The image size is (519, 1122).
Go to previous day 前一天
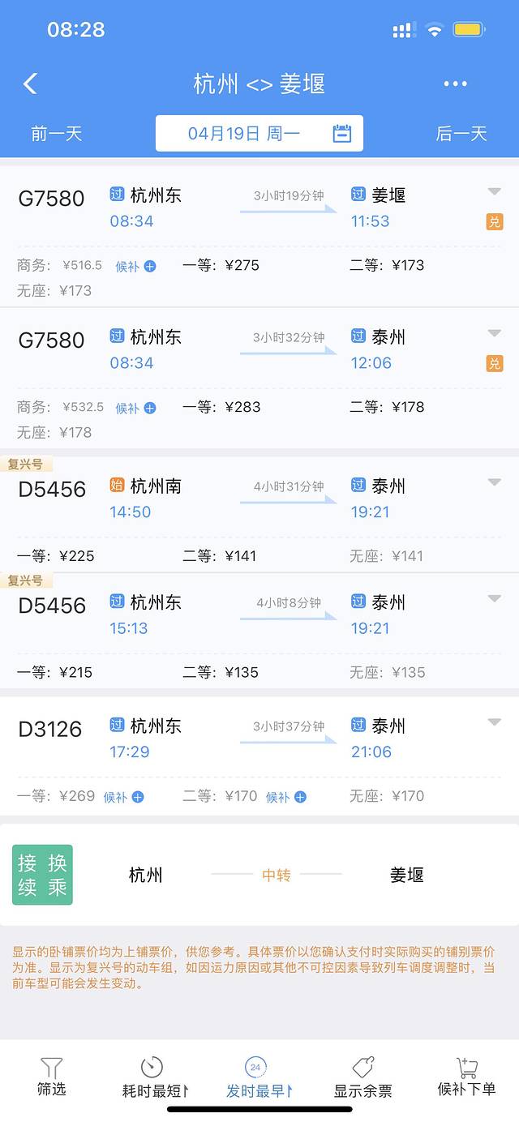click(57, 134)
